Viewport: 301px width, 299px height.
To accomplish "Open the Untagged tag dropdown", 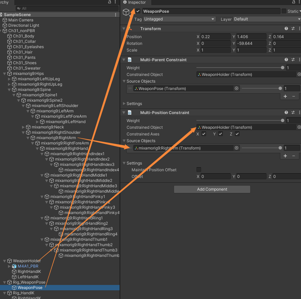I will (179, 19).
